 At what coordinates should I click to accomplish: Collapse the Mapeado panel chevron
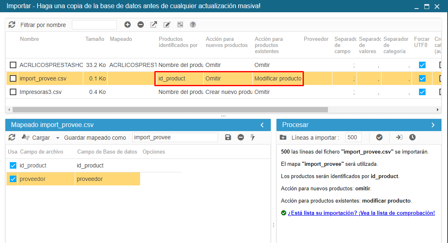(262, 125)
